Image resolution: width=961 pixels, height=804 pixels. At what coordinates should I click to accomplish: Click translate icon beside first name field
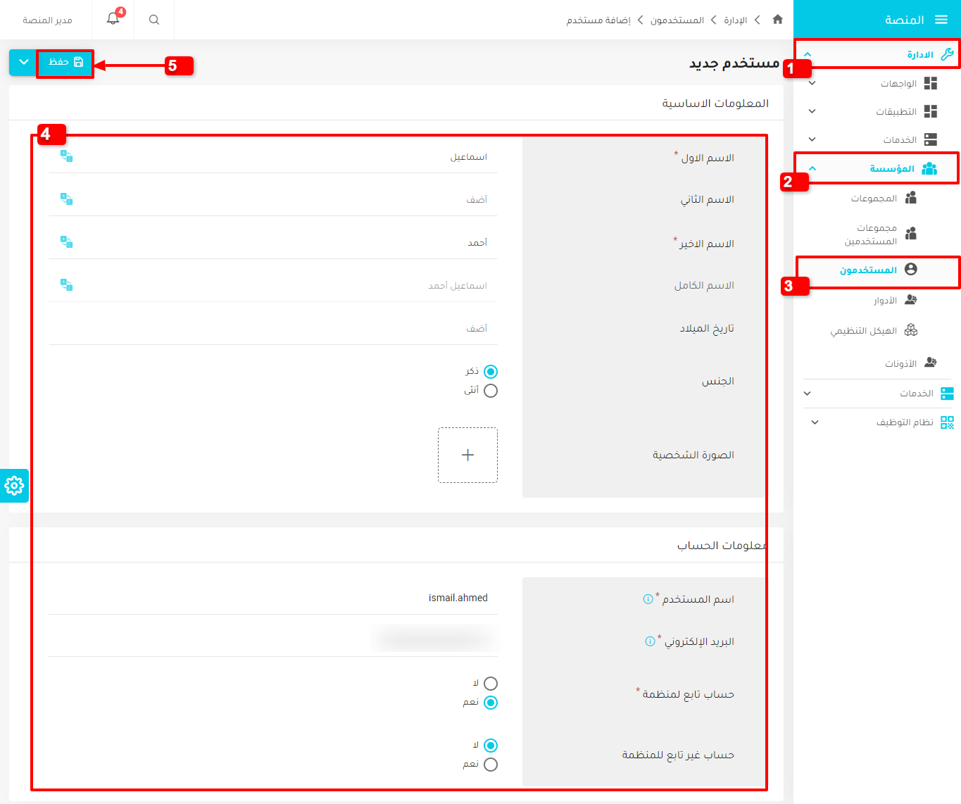66,156
